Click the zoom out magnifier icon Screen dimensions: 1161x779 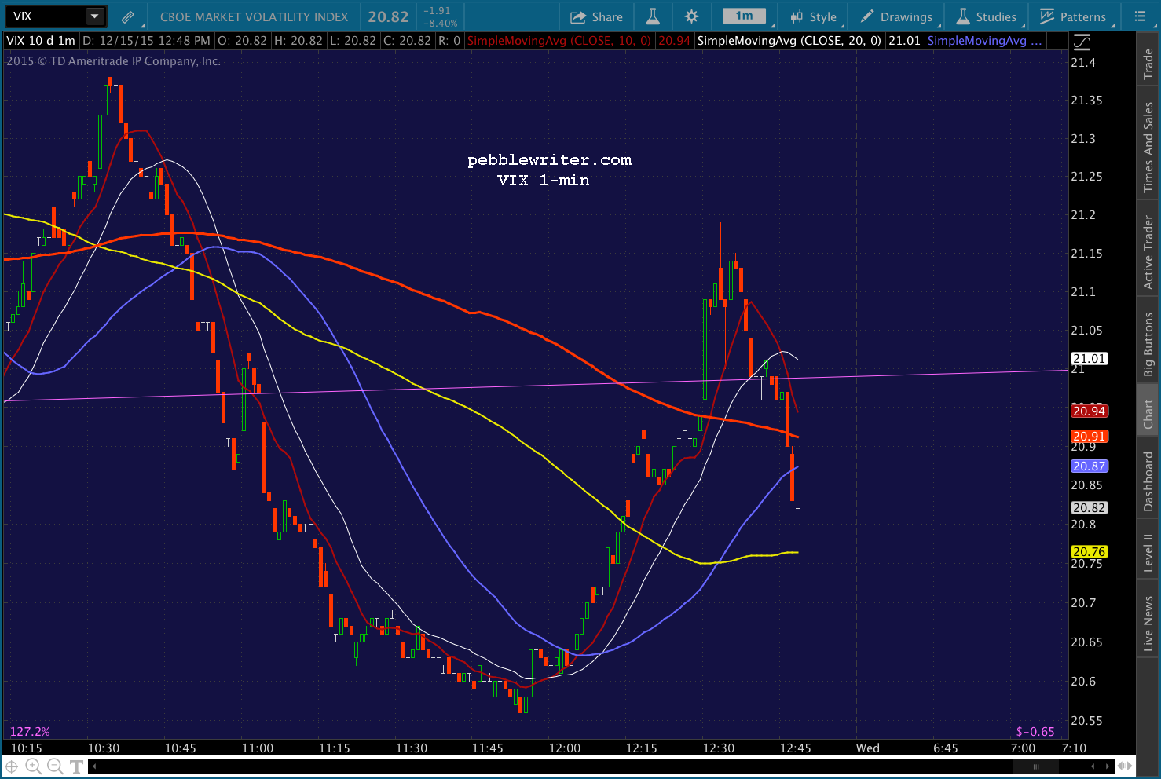click(54, 766)
